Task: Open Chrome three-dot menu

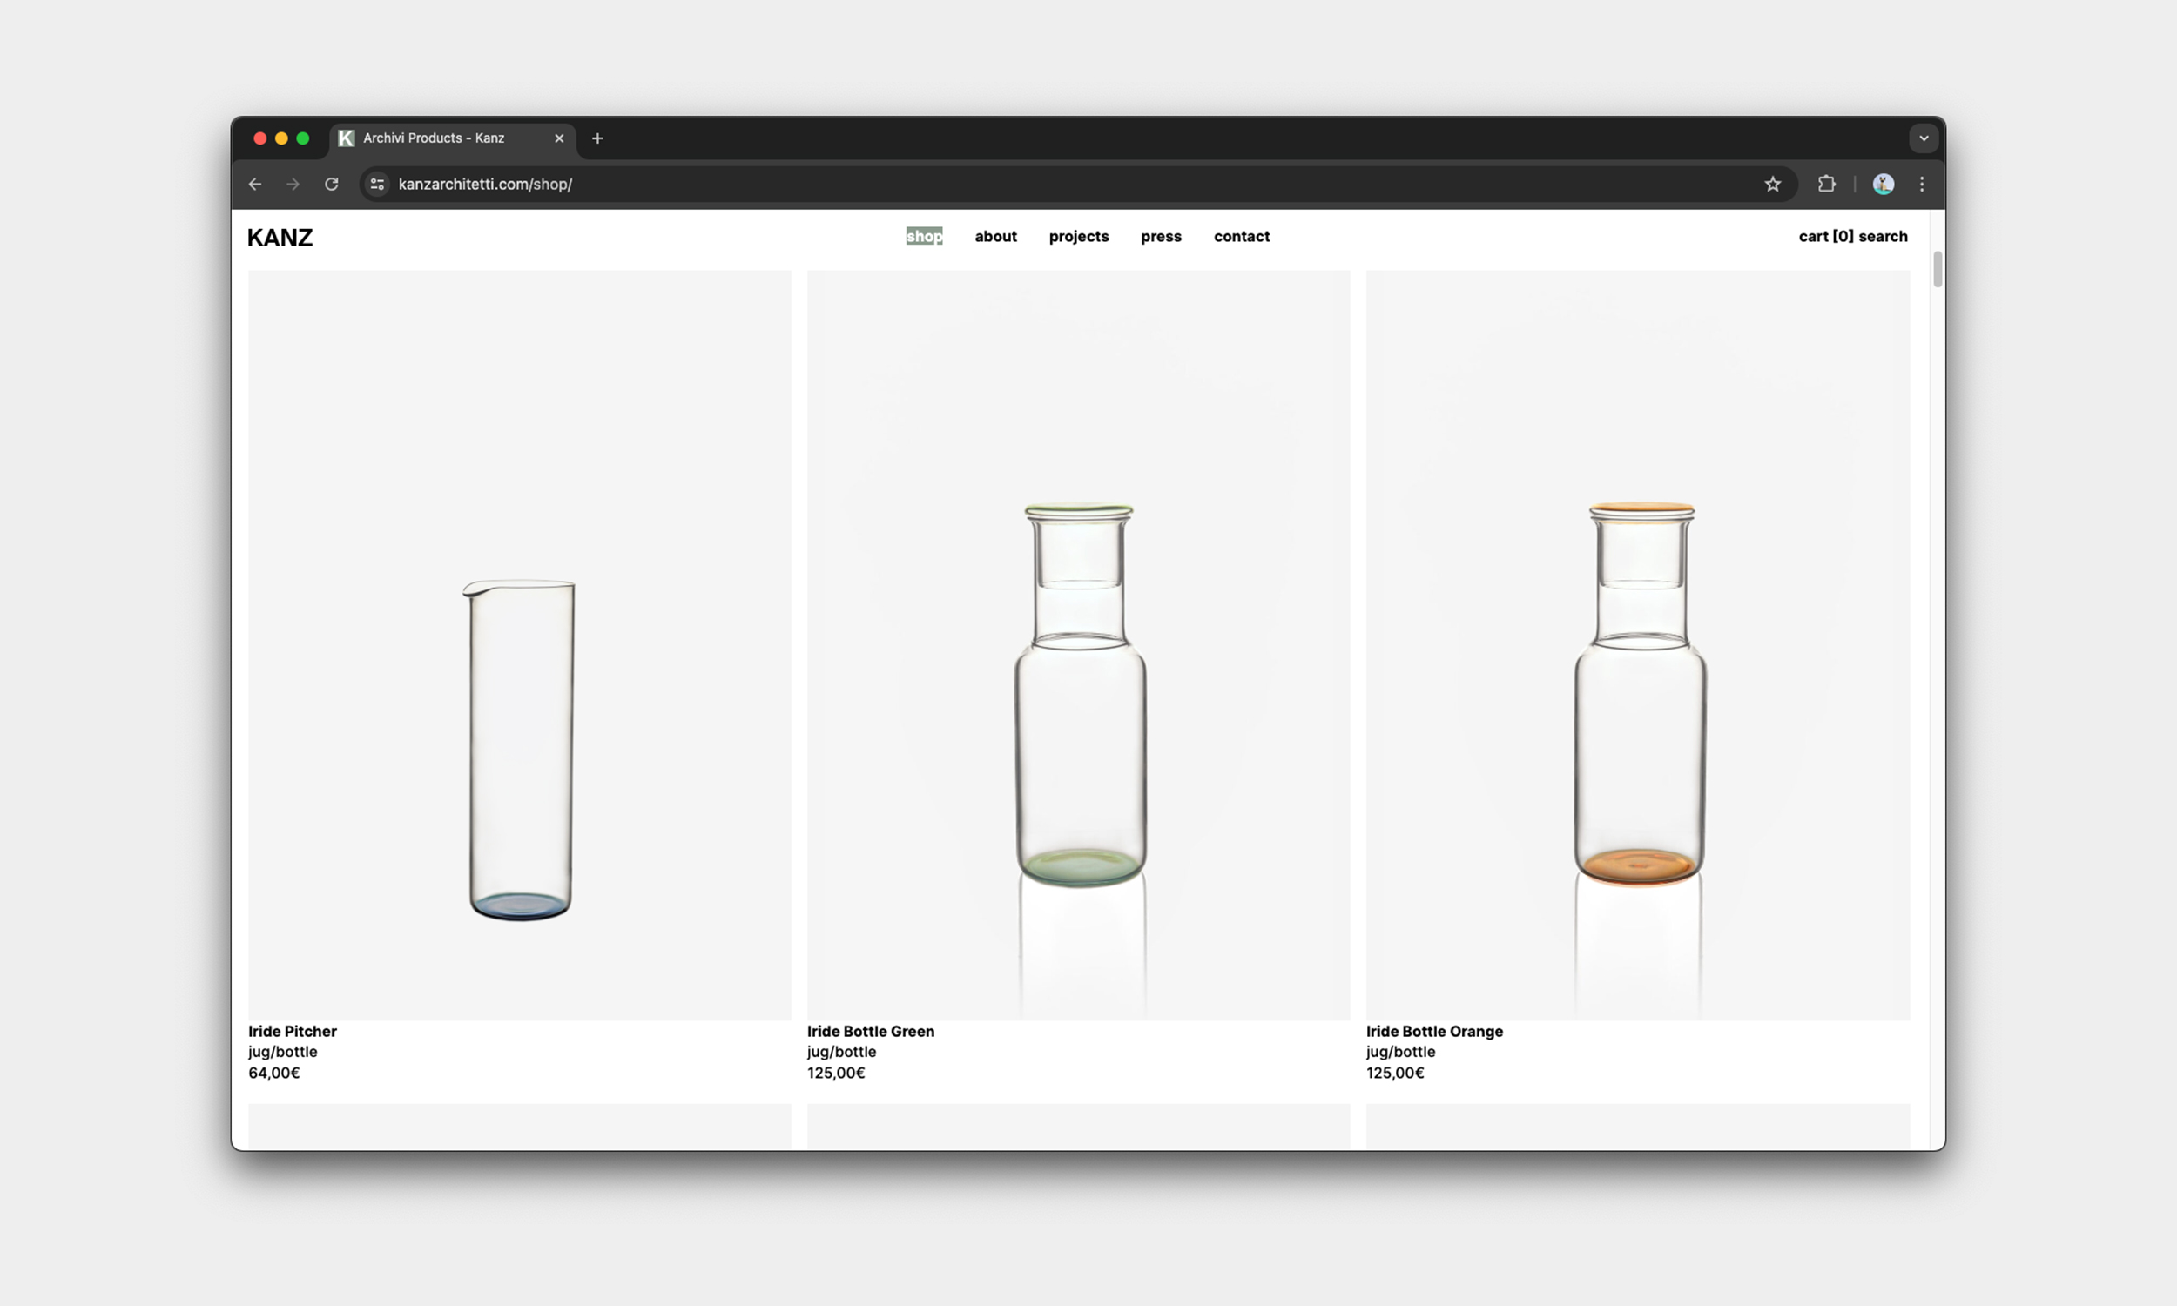Action: [1922, 184]
